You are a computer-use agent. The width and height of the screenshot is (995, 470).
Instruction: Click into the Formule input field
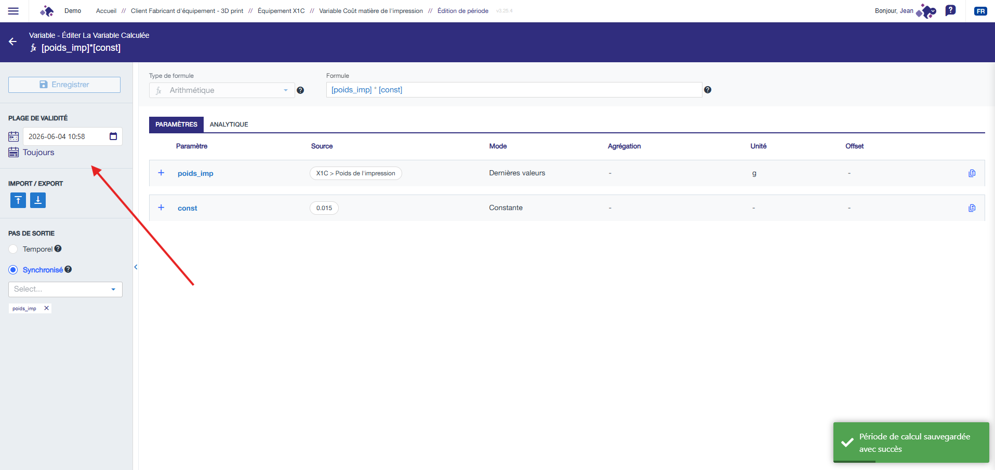514,90
